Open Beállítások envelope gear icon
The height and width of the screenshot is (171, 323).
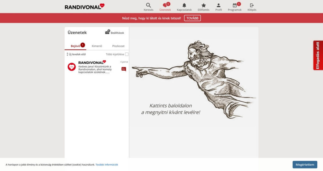pos(108,32)
